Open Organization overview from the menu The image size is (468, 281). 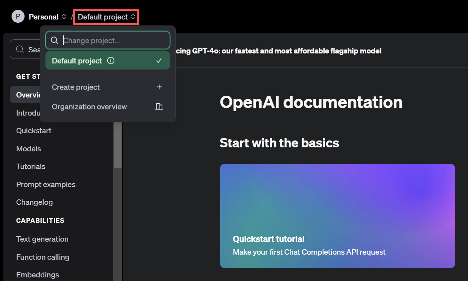pos(108,107)
